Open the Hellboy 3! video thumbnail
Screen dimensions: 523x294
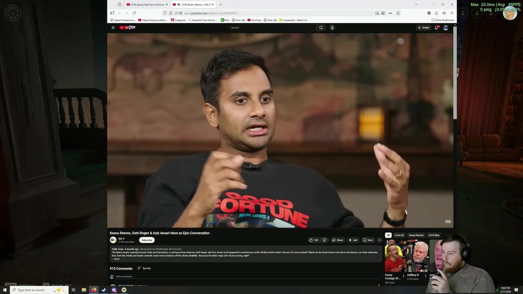click(x=417, y=256)
